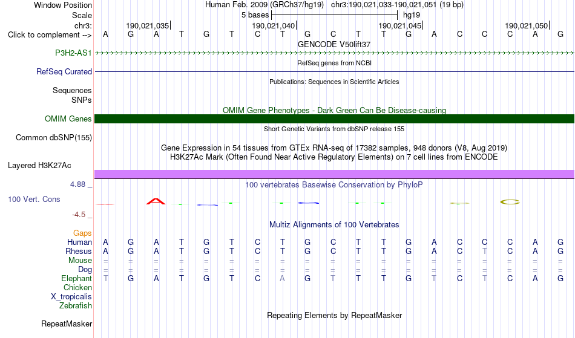Image resolution: width=575 pixels, height=338 pixels.
Task: Click the P3H2-AS1 gene label
Action: coord(73,53)
